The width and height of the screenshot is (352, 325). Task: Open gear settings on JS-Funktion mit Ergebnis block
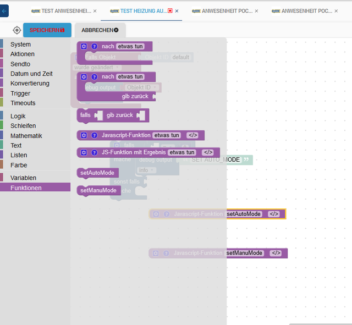click(x=84, y=152)
